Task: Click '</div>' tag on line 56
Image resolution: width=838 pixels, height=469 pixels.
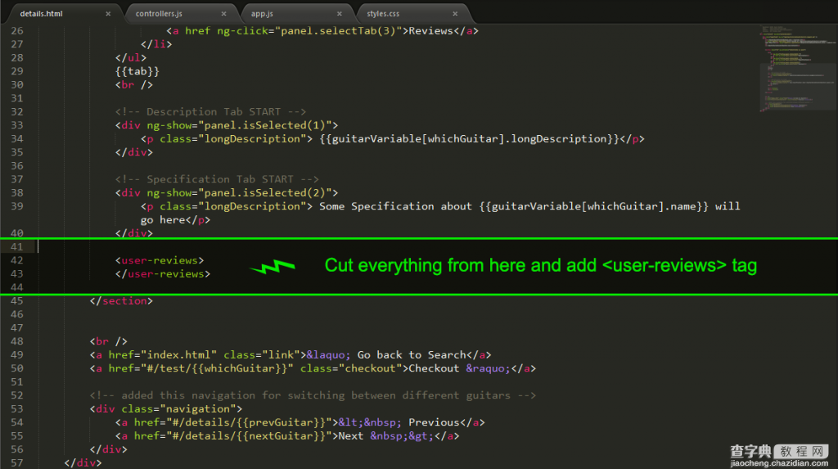Action: click(x=109, y=449)
